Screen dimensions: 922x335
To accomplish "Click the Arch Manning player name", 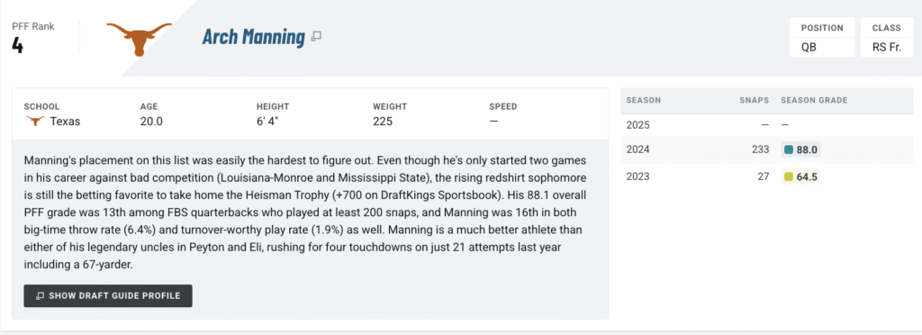I will [x=253, y=36].
